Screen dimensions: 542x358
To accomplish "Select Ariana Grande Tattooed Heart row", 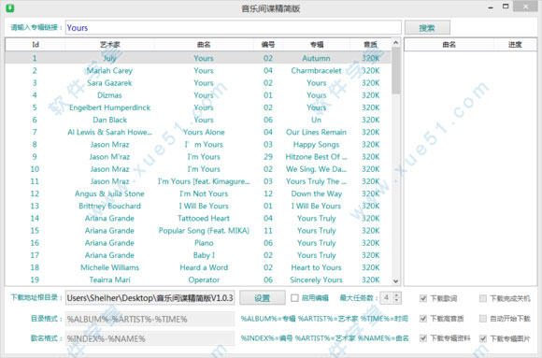I will pyautogui.click(x=198, y=219).
